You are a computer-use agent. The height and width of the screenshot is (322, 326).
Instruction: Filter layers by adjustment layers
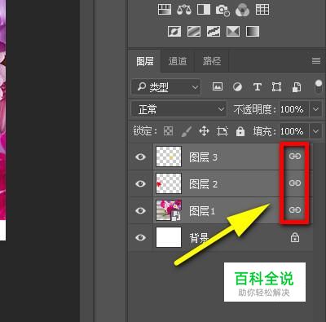tap(237, 87)
